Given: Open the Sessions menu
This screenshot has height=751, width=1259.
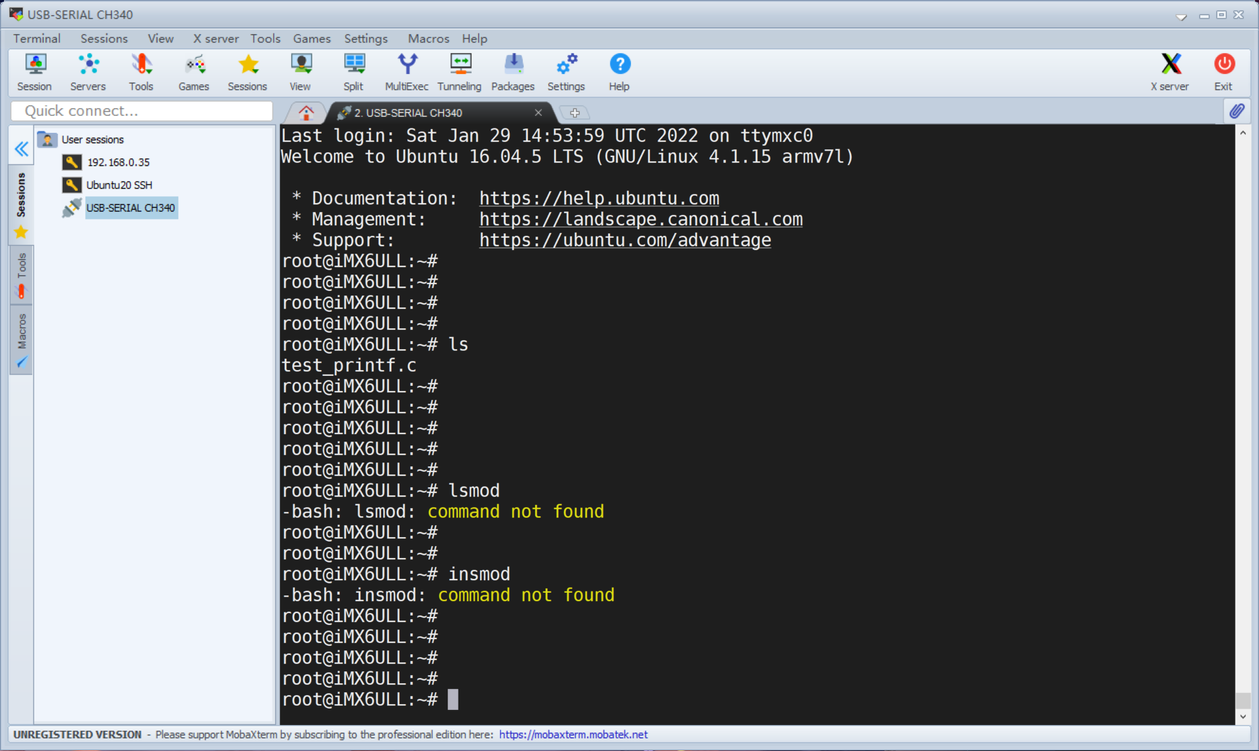Looking at the screenshot, I should pyautogui.click(x=104, y=39).
